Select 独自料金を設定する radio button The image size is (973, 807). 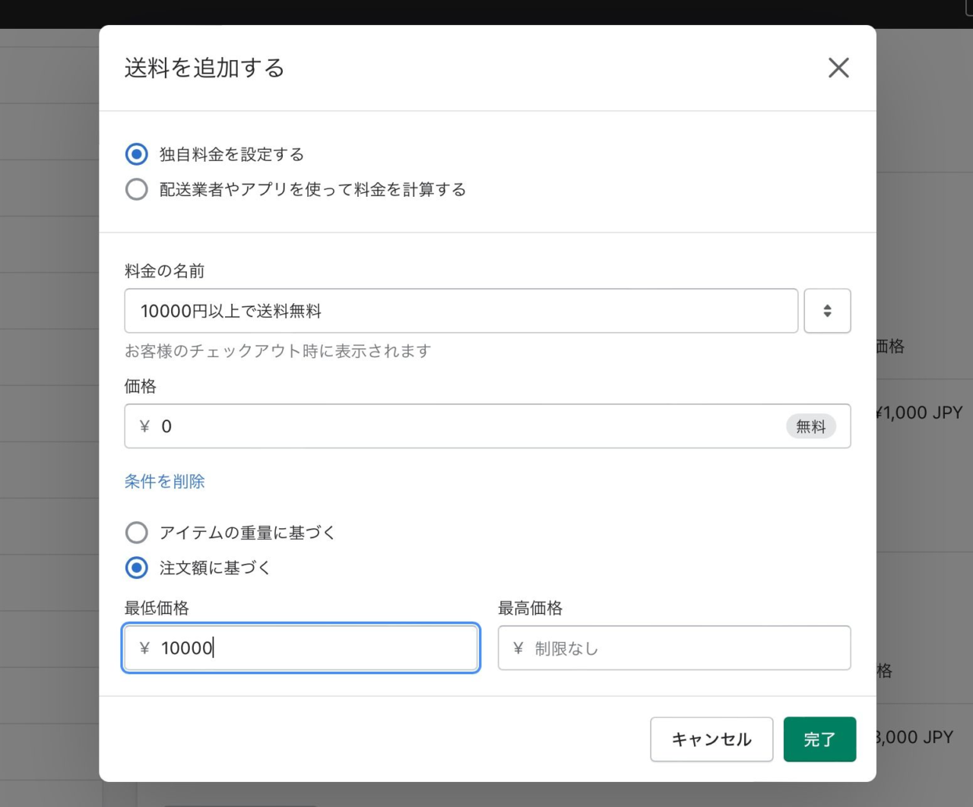[137, 154]
